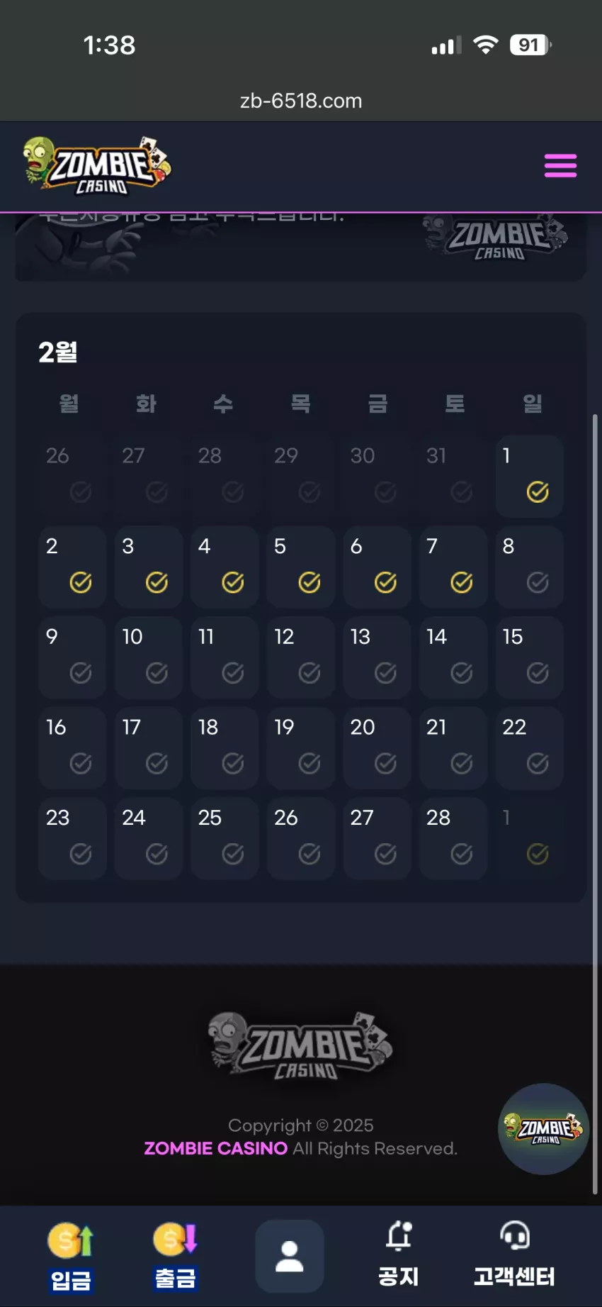This screenshot has height=1307, width=602.
Task: Tap the zb-6518.com address bar
Action: pyautogui.click(x=301, y=101)
